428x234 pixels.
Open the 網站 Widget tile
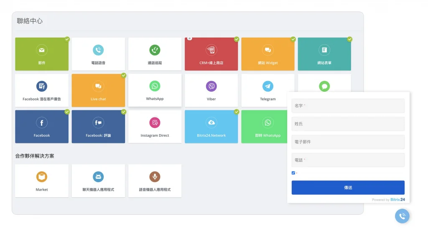click(x=268, y=54)
